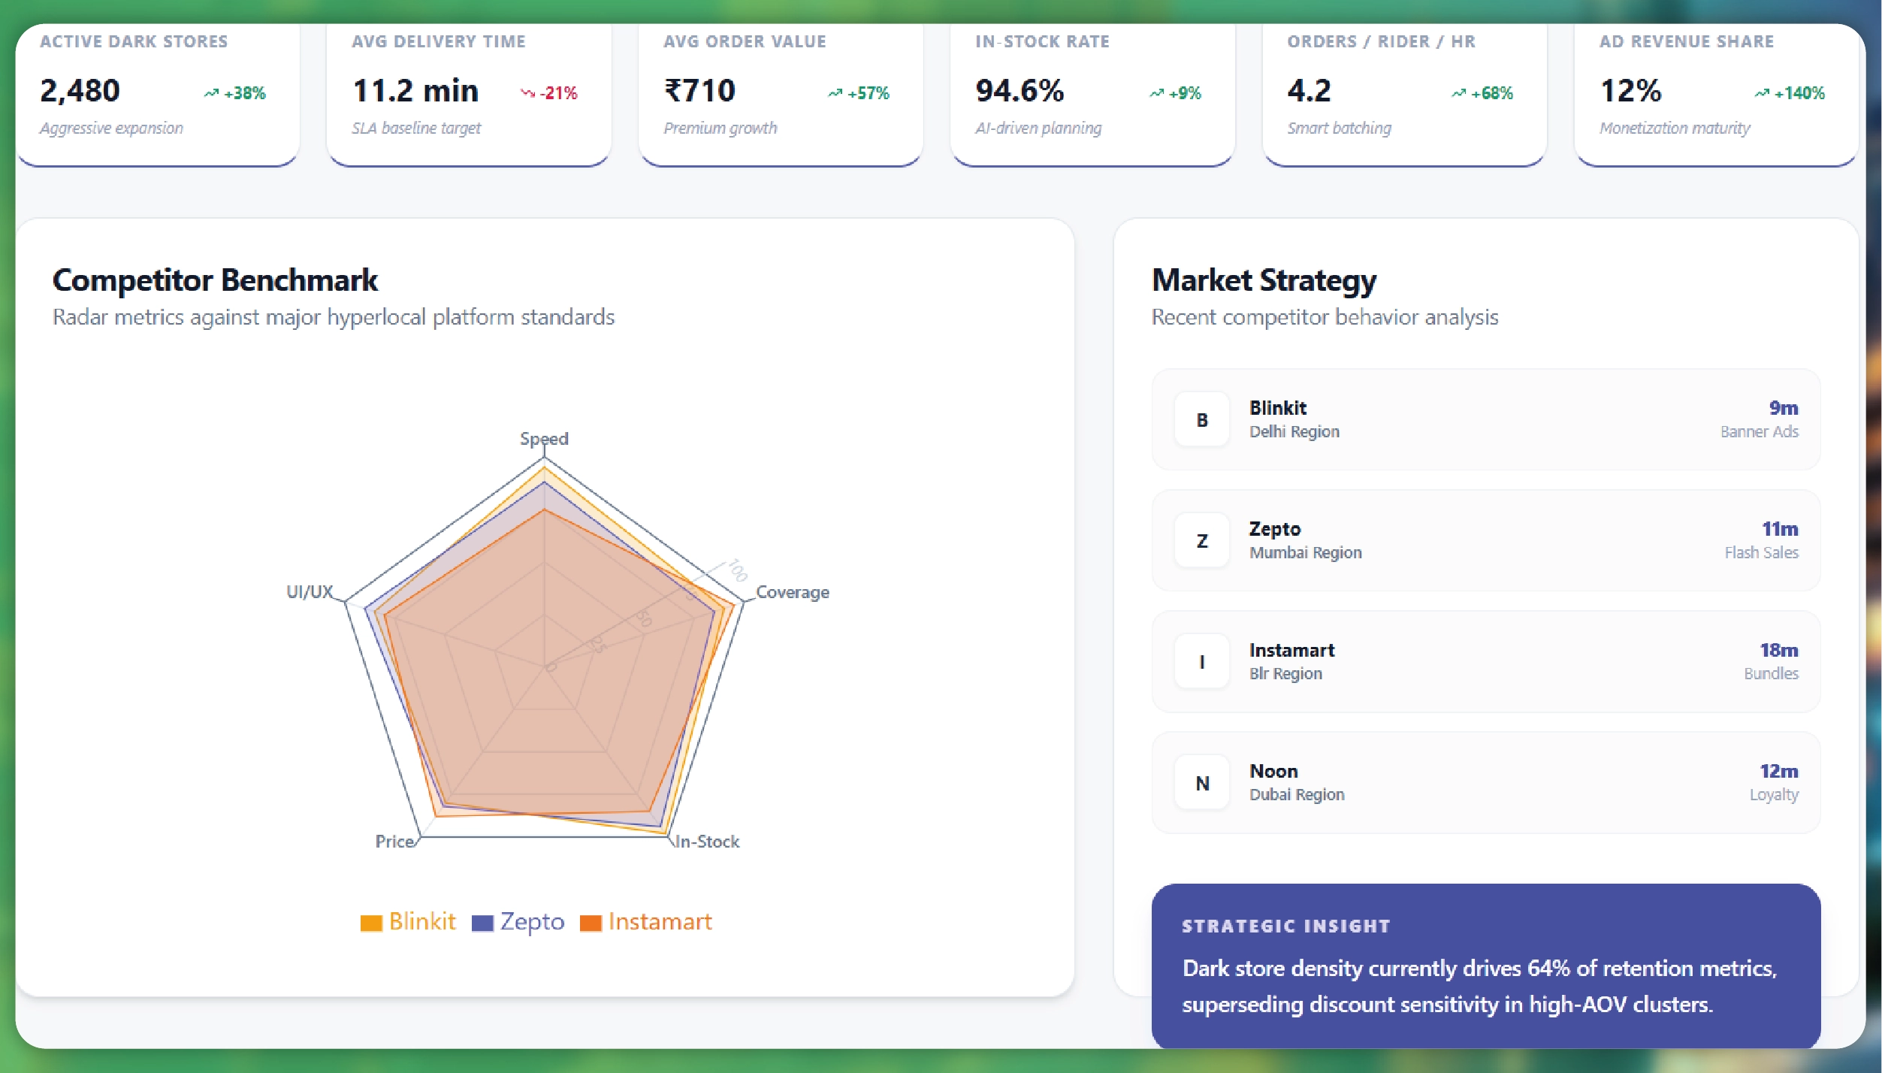This screenshot has width=1882, height=1073.
Task: Toggle the Zepto series in the radar legend
Action: 518,921
